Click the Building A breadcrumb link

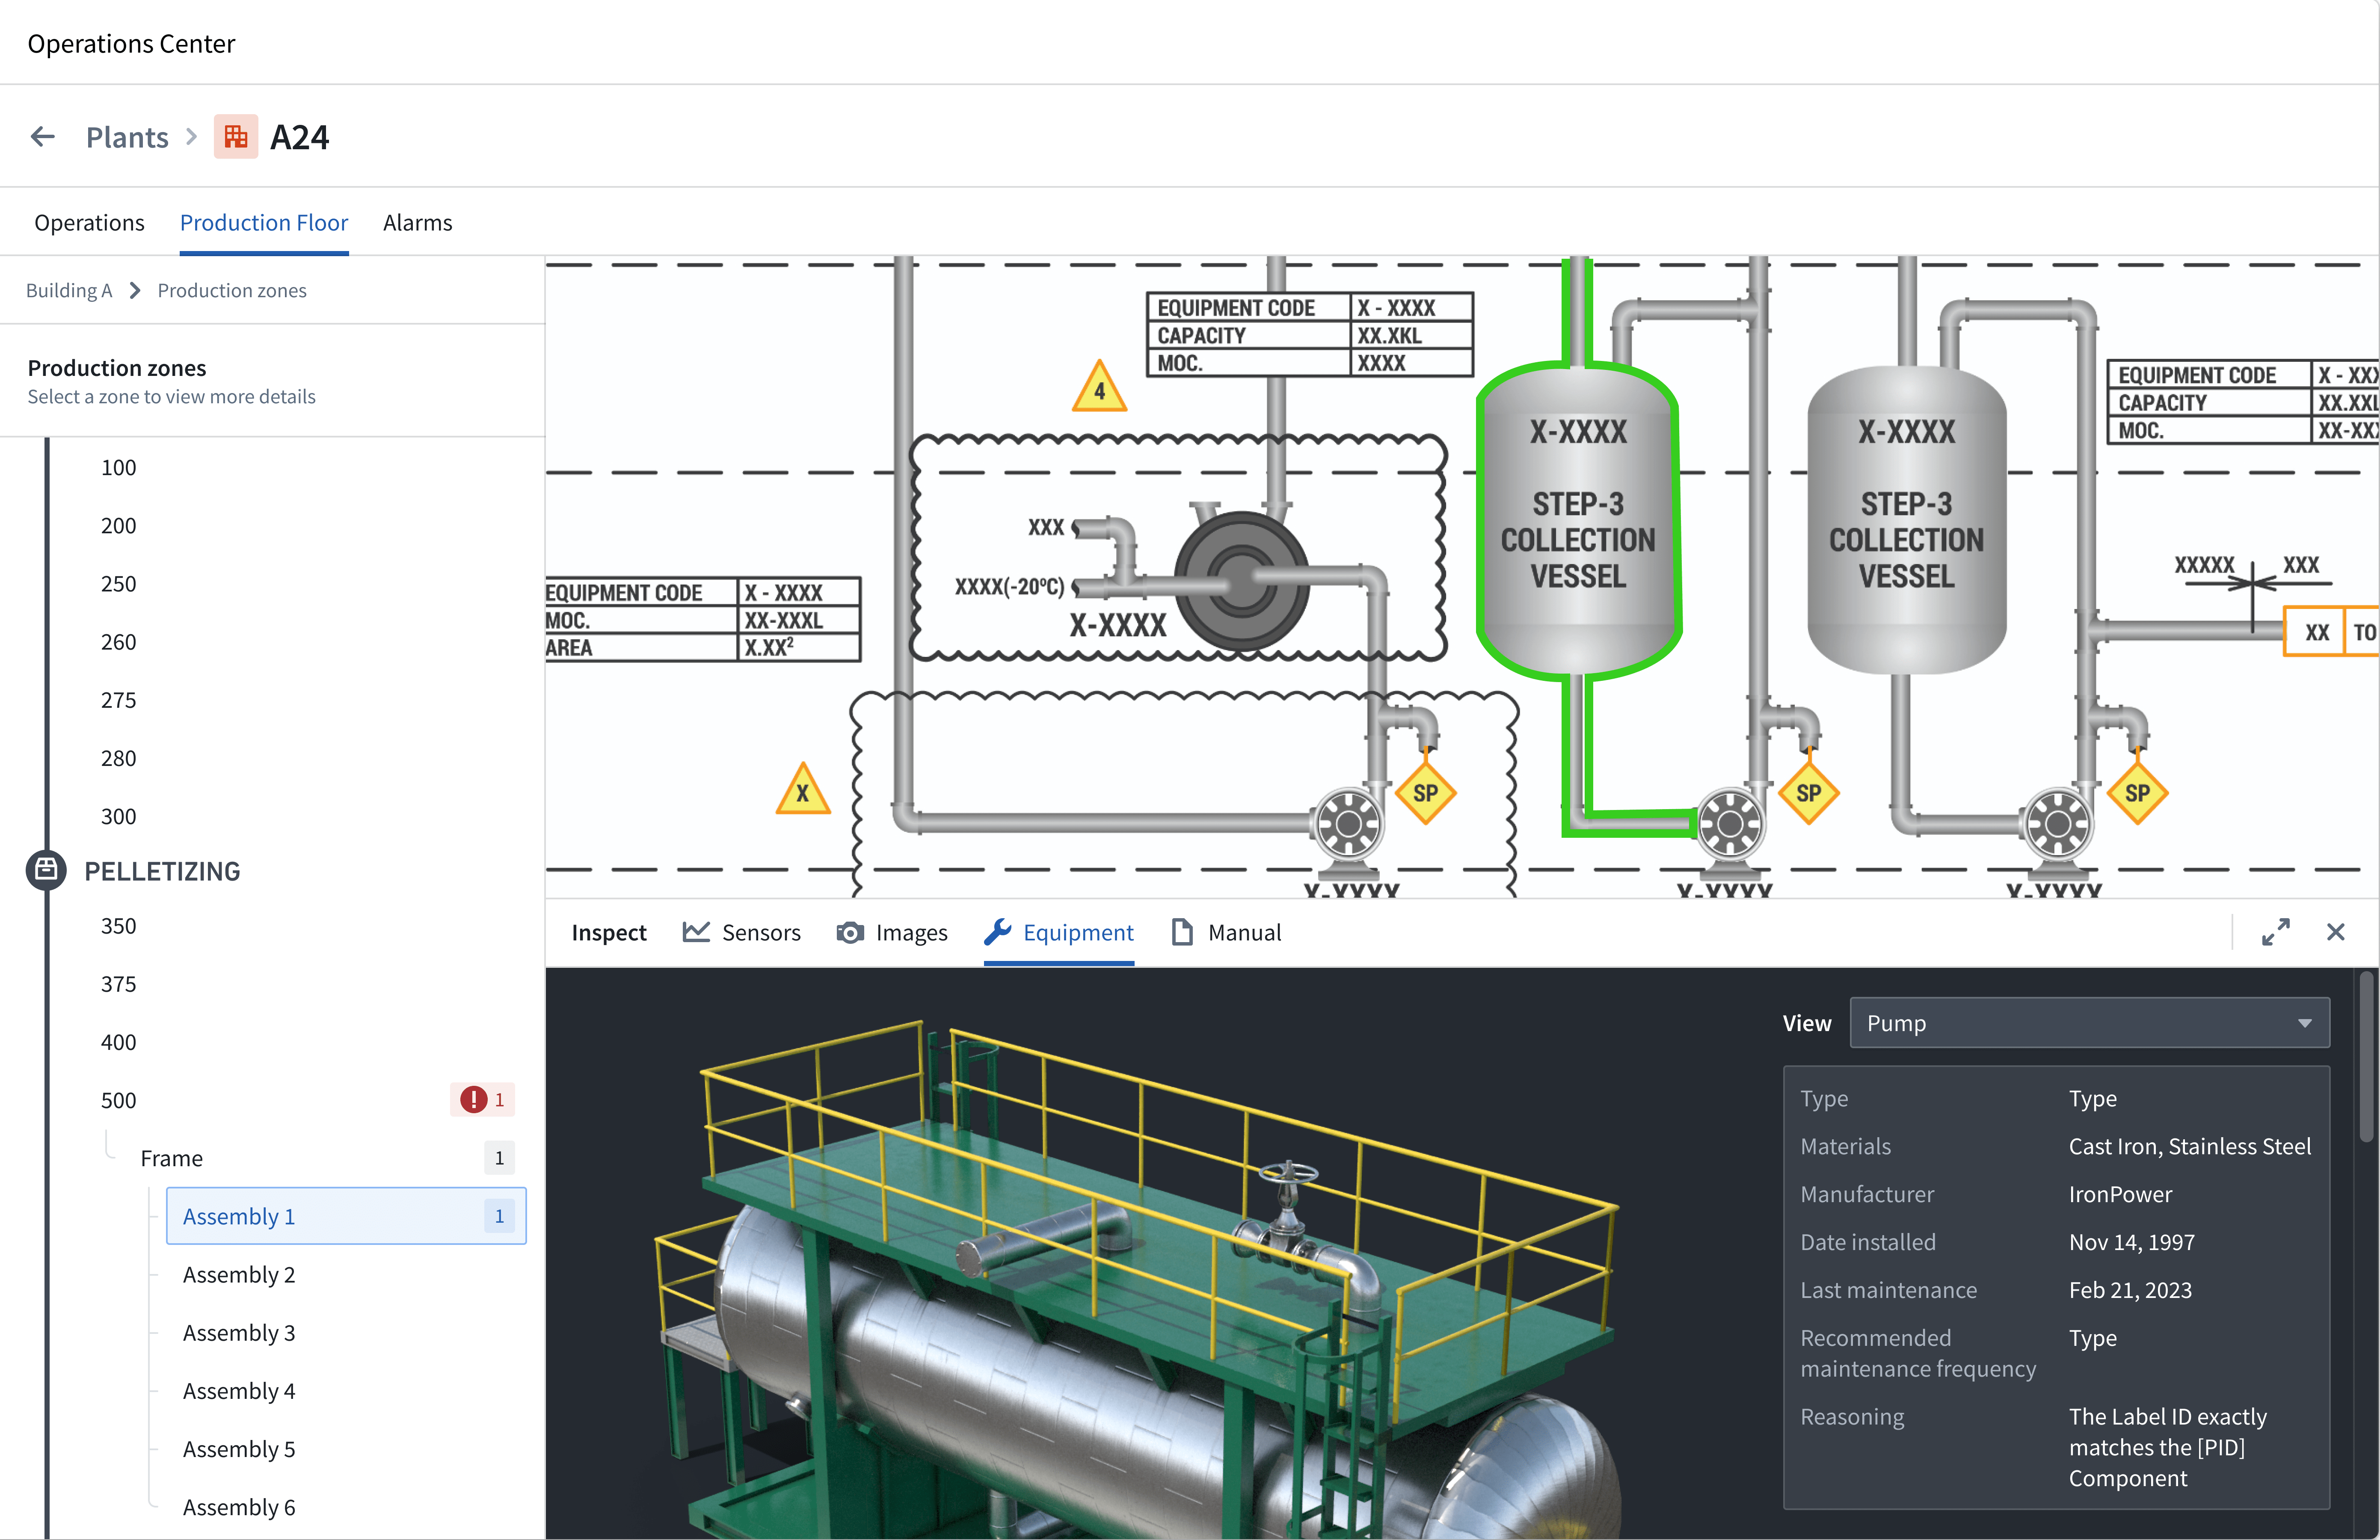[68, 291]
